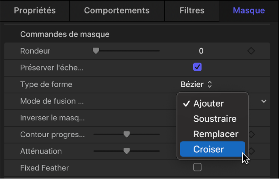Toggle the Préserver l'échelle checkbox
This screenshot has height=179, width=279.
(197, 67)
